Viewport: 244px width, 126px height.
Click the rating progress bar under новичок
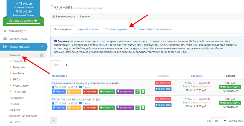(x=23, y=24)
